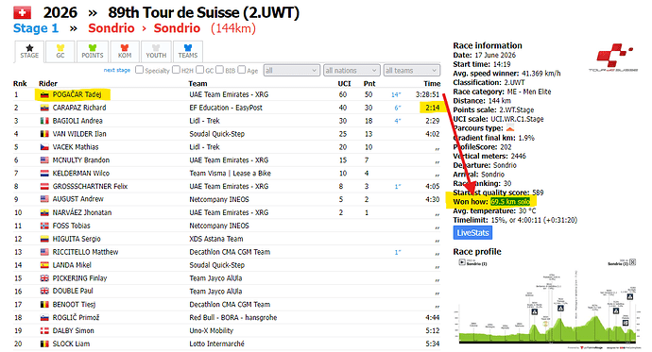
Task: Toggle the Age checkbox
Action: pyautogui.click(x=242, y=70)
